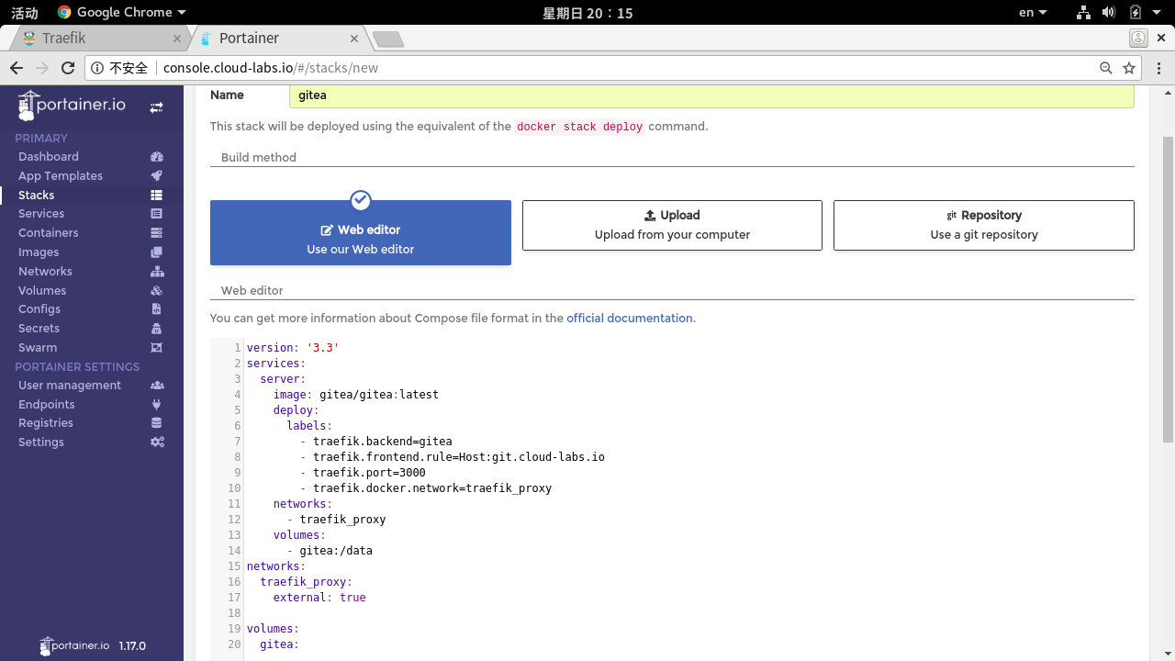Screen dimensions: 1175x661
Task: Click the Portainer 1.17.0 version footer
Action: (x=93, y=646)
